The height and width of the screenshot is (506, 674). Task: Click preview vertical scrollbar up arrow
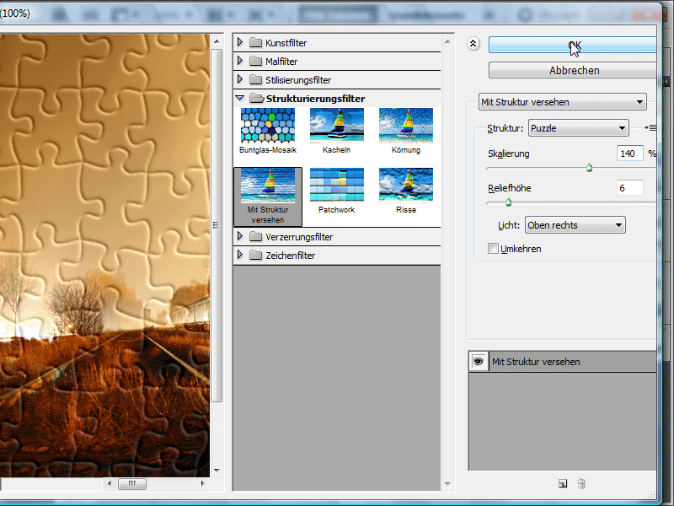point(217,41)
